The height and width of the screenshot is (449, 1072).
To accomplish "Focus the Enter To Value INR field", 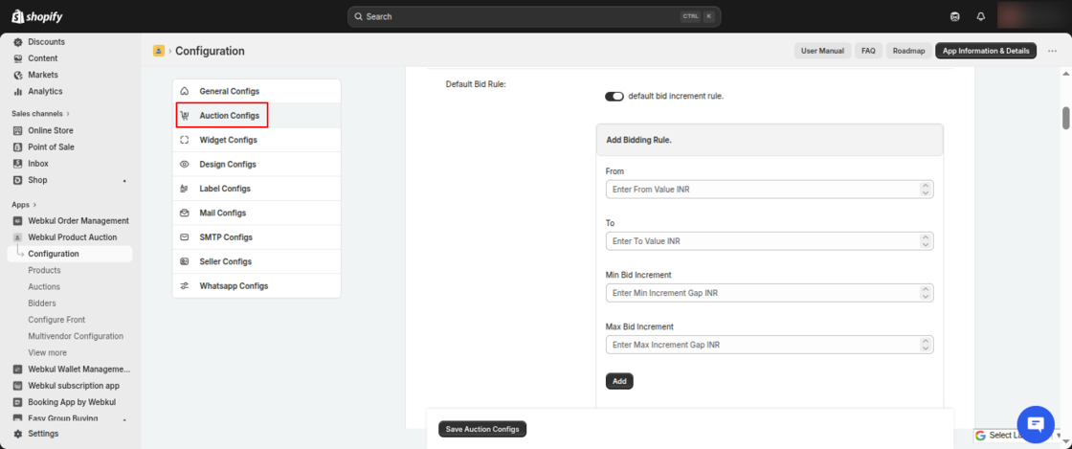I will 770,241.
